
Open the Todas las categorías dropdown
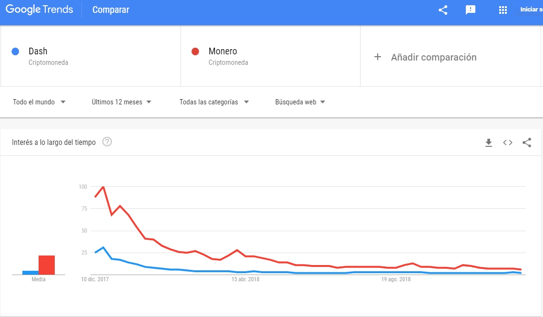point(214,102)
